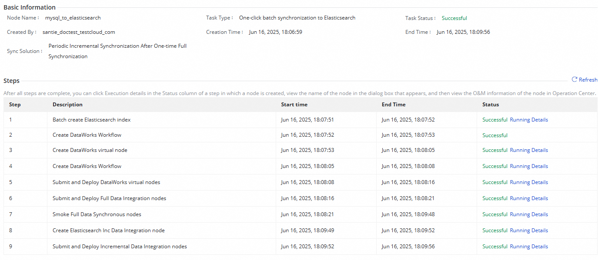The image size is (598, 260).
Task: Click the Step column header
Action: 15,105
